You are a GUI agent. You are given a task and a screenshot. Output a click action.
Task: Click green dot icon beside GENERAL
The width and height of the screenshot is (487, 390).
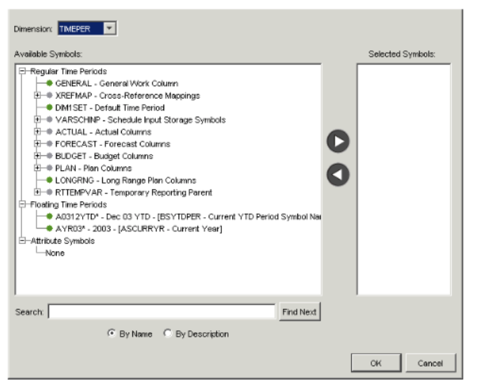(50, 83)
